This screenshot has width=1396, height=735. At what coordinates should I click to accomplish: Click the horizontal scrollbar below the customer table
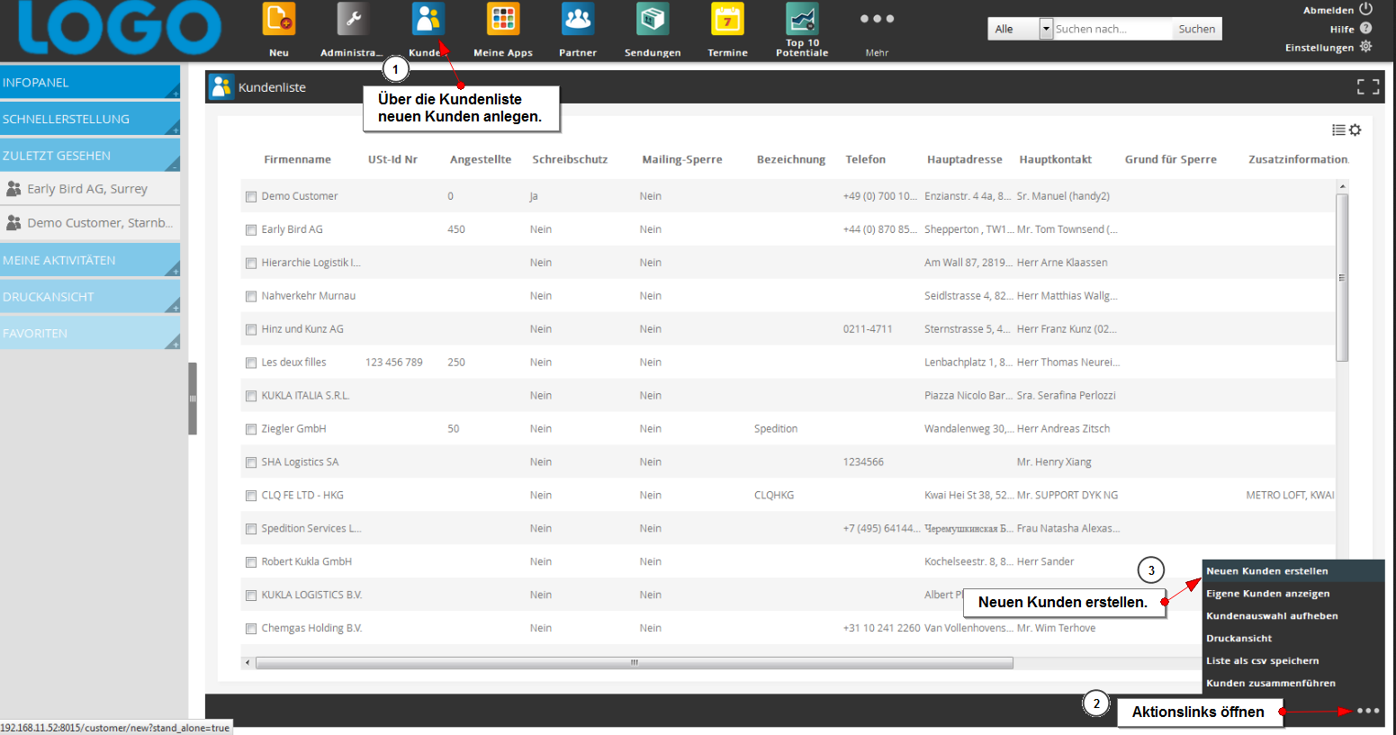coord(634,663)
